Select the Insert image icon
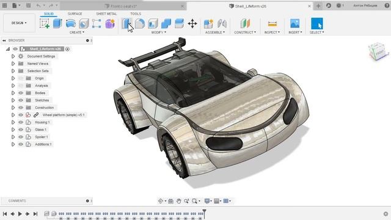 [x=294, y=23]
